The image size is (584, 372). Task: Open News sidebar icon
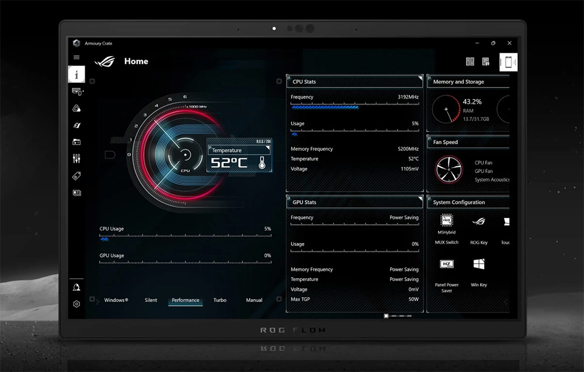[77, 193]
